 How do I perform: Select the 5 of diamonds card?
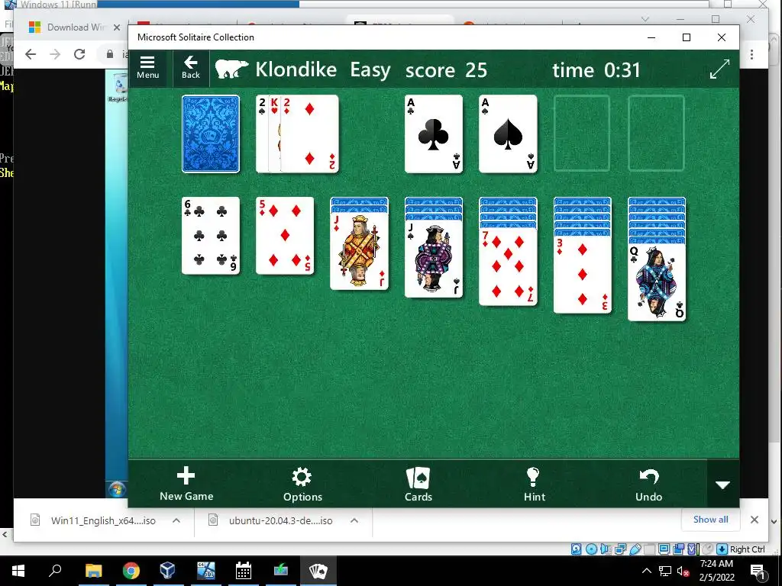point(285,236)
